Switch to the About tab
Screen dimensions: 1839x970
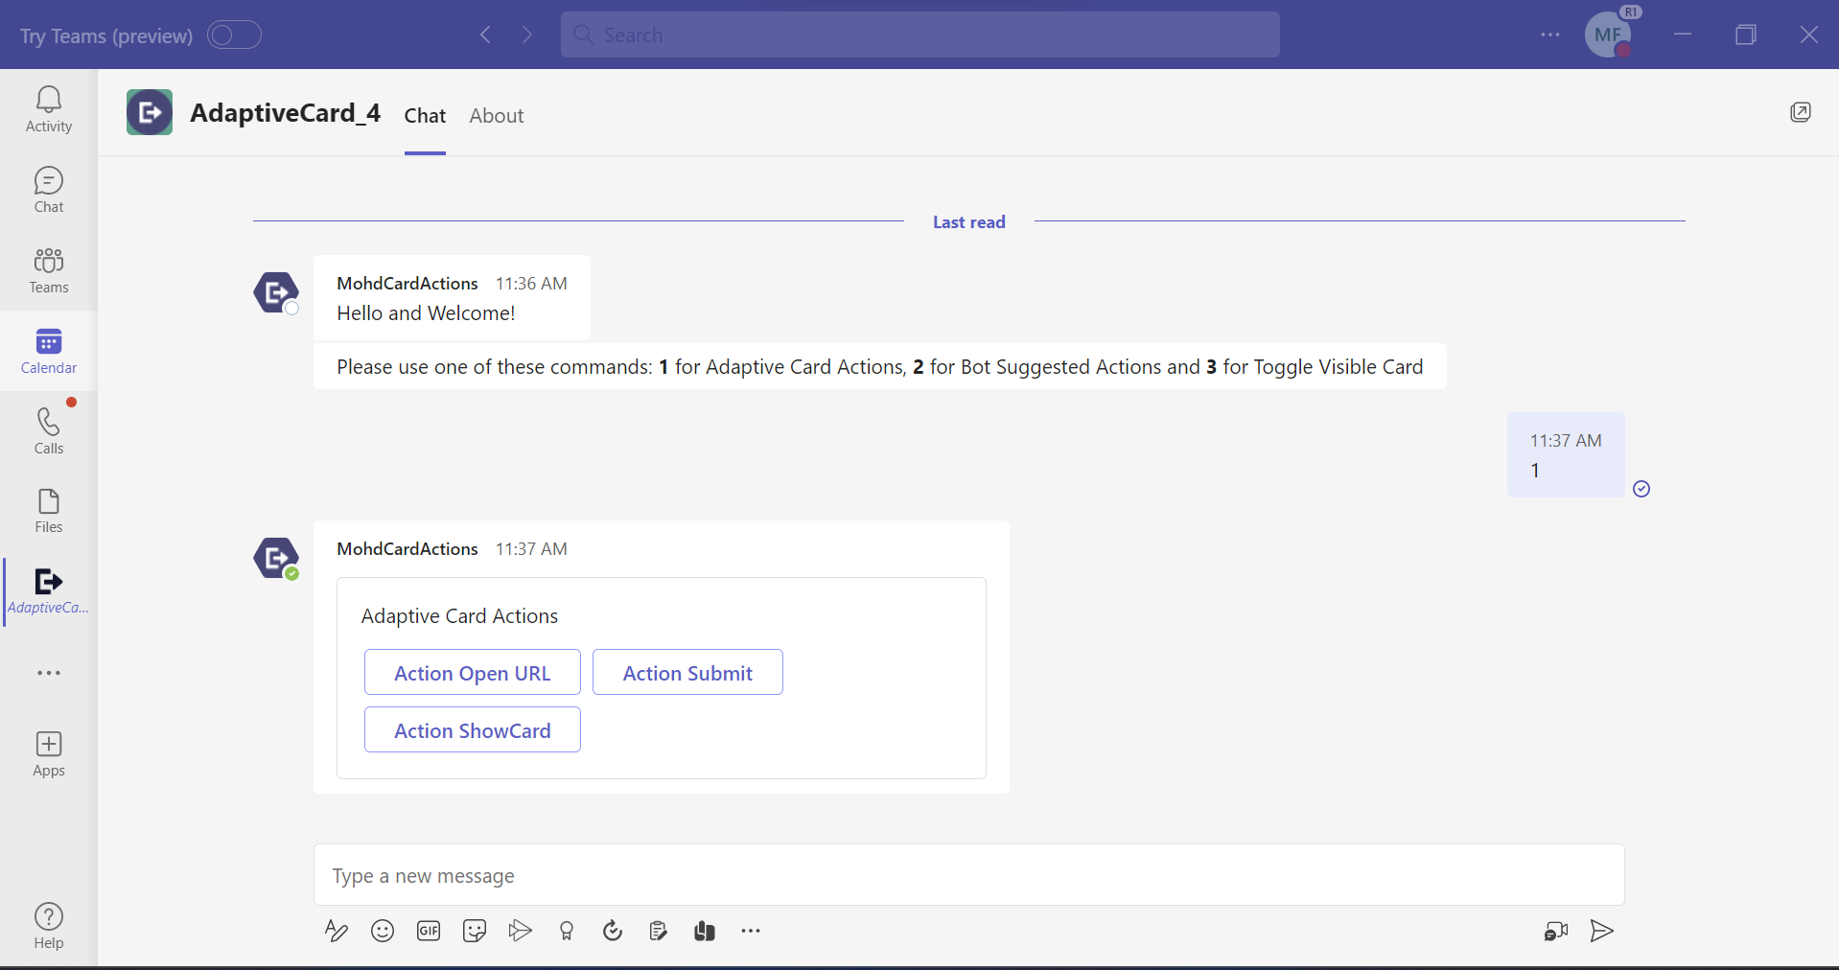497,116
